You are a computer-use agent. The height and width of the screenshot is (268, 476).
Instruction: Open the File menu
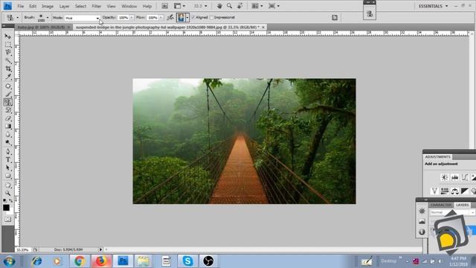click(20, 6)
